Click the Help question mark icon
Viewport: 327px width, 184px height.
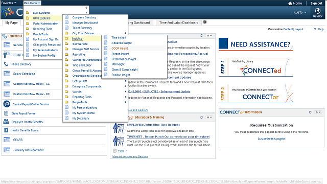click(x=315, y=30)
